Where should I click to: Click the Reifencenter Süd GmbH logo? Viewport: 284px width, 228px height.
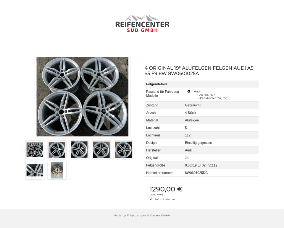142,24
